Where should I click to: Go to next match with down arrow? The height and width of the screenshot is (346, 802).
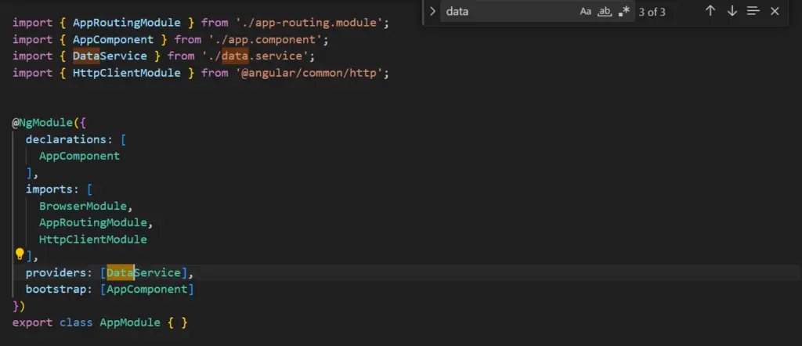tap(732, 11)
